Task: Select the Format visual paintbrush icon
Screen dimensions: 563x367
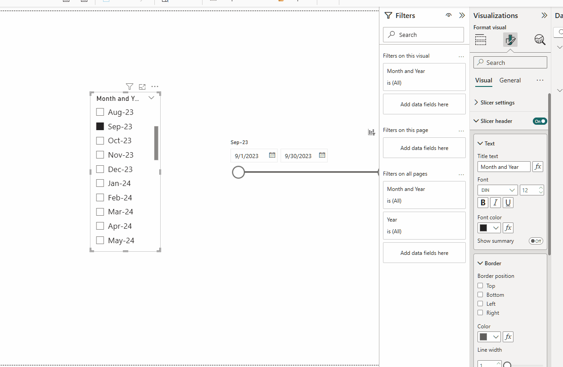Action: tap(510, 40)
